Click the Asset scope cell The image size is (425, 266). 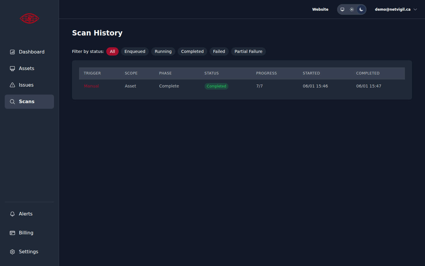(x=130, y=86)
